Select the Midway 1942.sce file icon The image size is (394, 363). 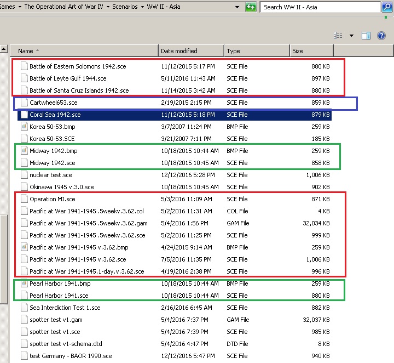(24, 163)
